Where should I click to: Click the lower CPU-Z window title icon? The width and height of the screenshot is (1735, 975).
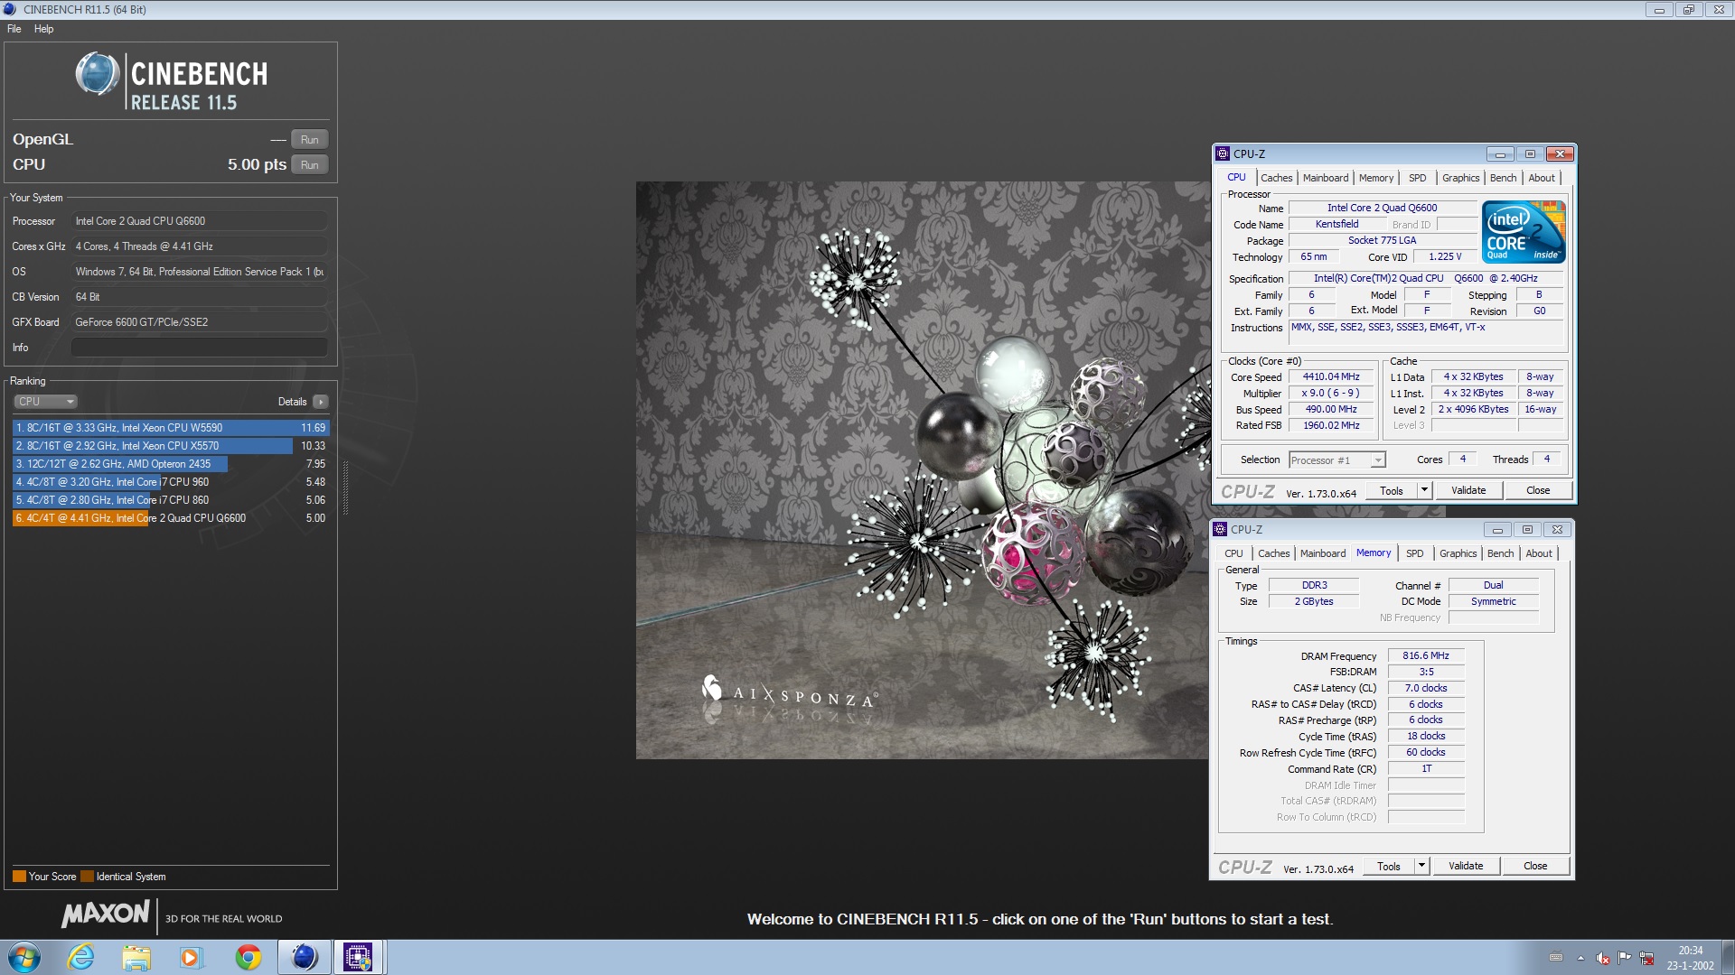(x=1221, y=529)
